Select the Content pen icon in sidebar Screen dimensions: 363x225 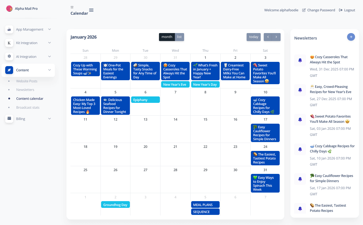(x=9, y=70)
